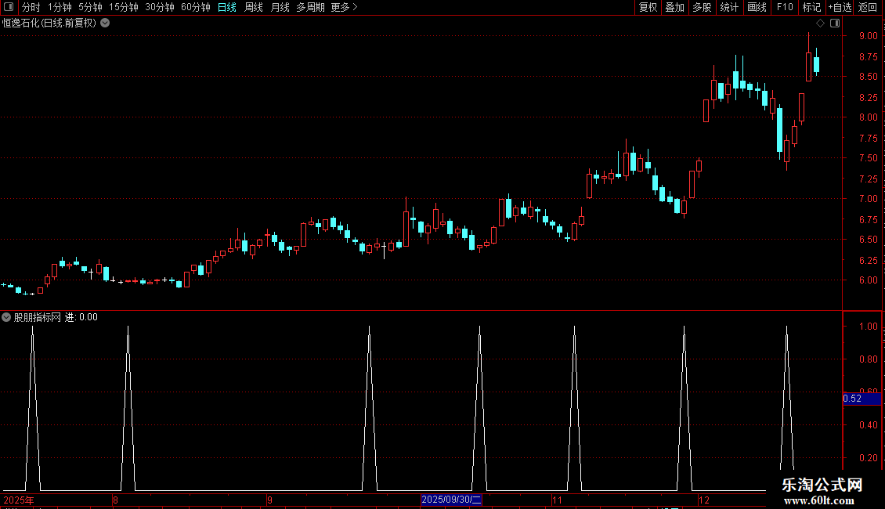885x509 pixels.
Task: Click the 复权 button
Action: [648, 7]
